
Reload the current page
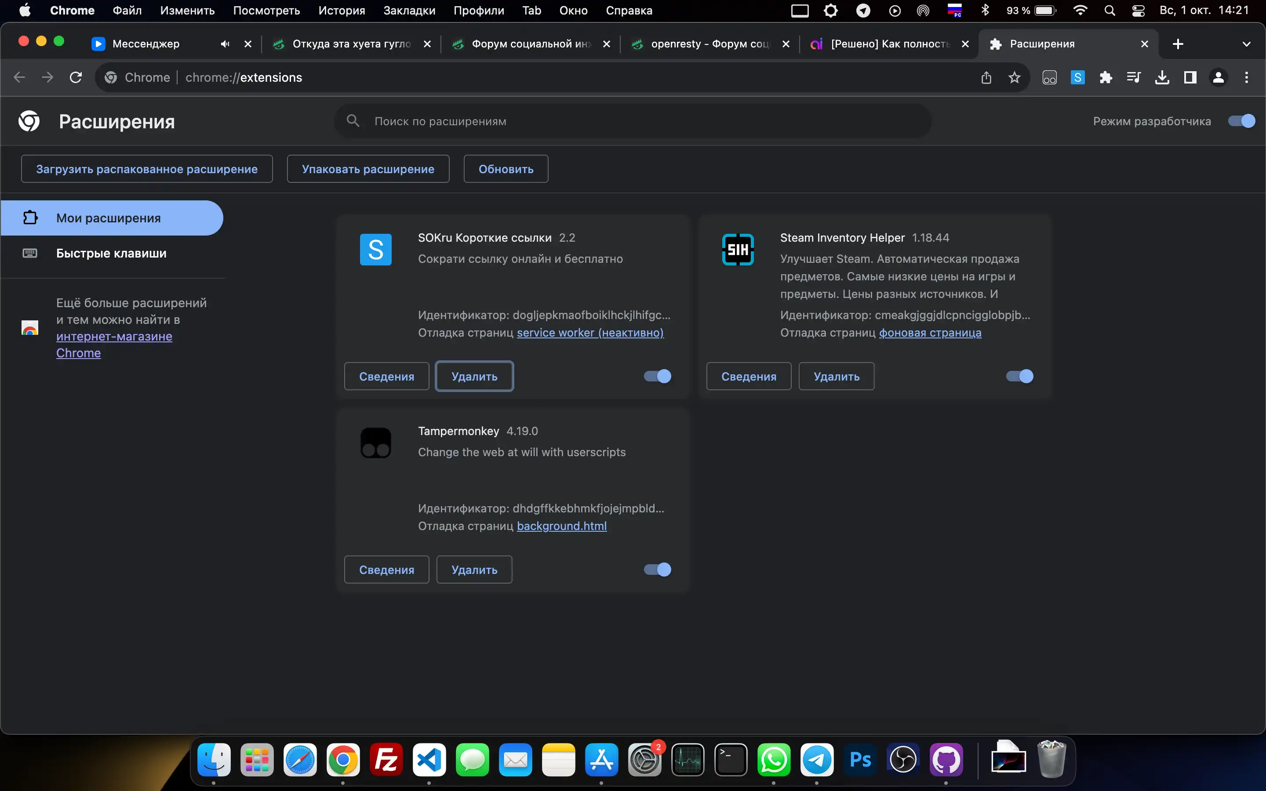76,77
